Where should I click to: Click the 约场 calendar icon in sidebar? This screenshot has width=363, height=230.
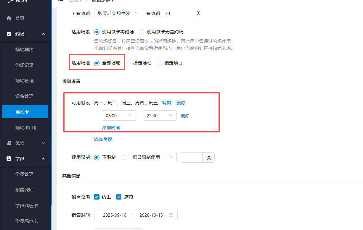coord(9,34)
